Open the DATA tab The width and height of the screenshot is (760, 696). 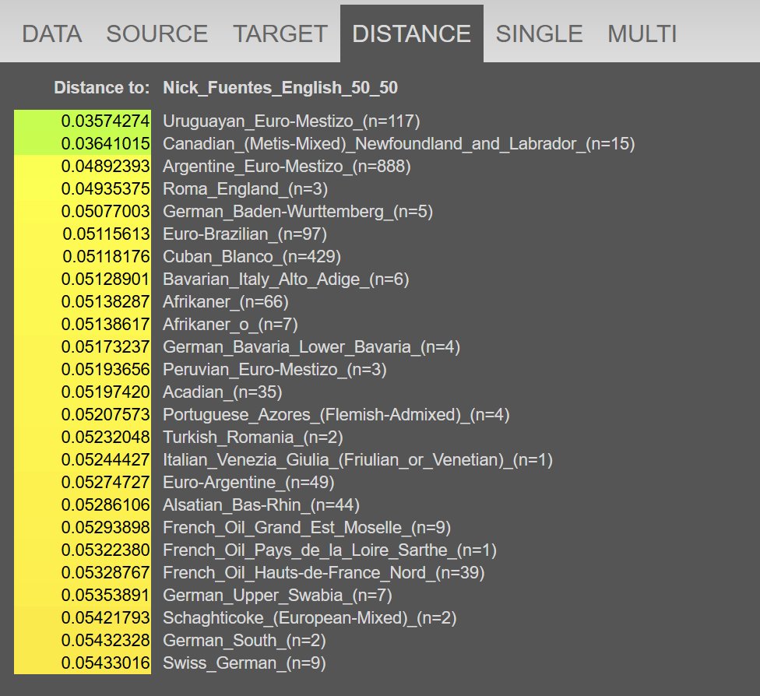click(x=52, y=34)
